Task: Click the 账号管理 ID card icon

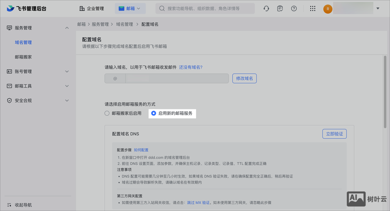Action: (9, 72)
